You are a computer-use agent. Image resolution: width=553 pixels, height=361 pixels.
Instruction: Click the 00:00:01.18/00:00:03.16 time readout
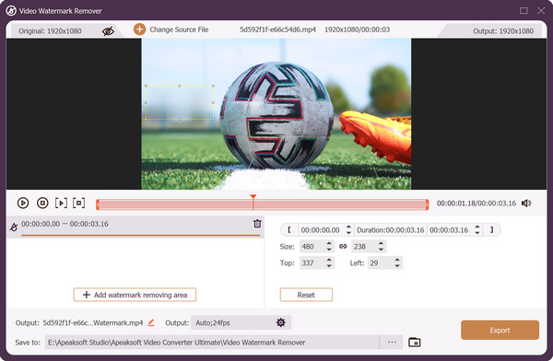click(477, 204)
